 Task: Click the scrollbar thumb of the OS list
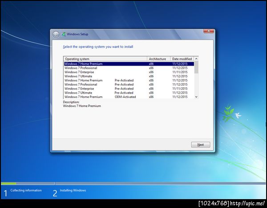click(x=196, y=67)
